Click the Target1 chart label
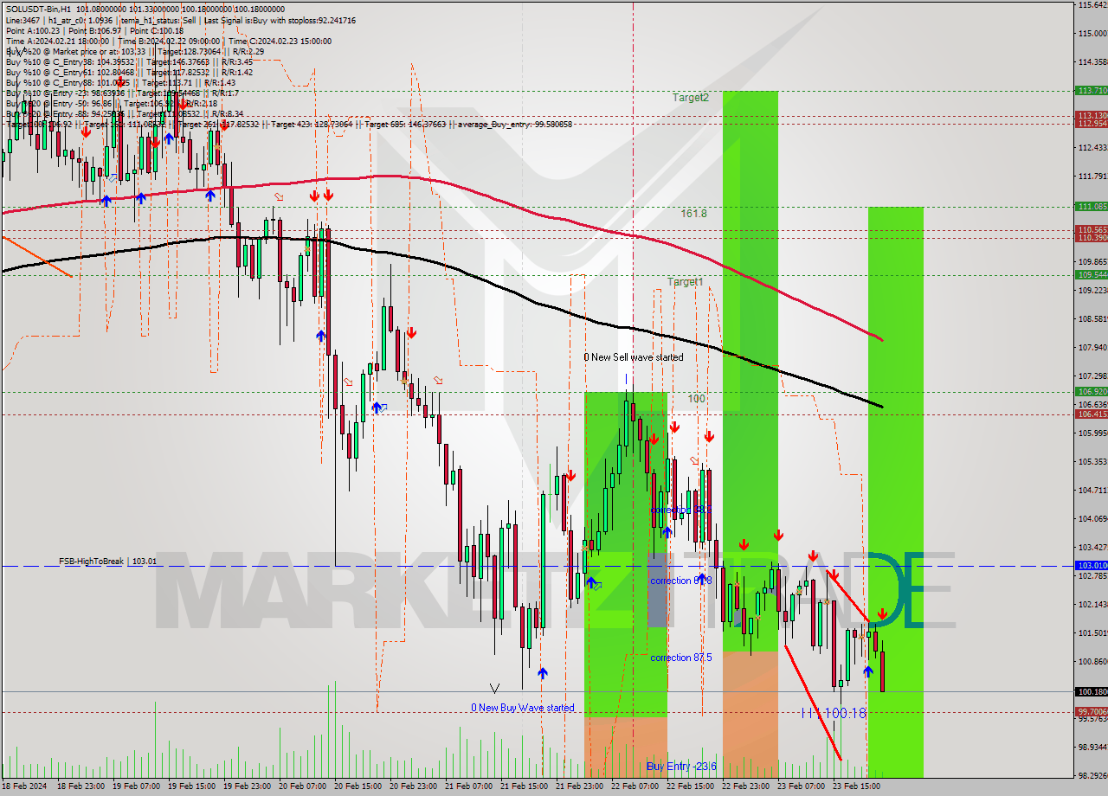 [x=685, y=281]
